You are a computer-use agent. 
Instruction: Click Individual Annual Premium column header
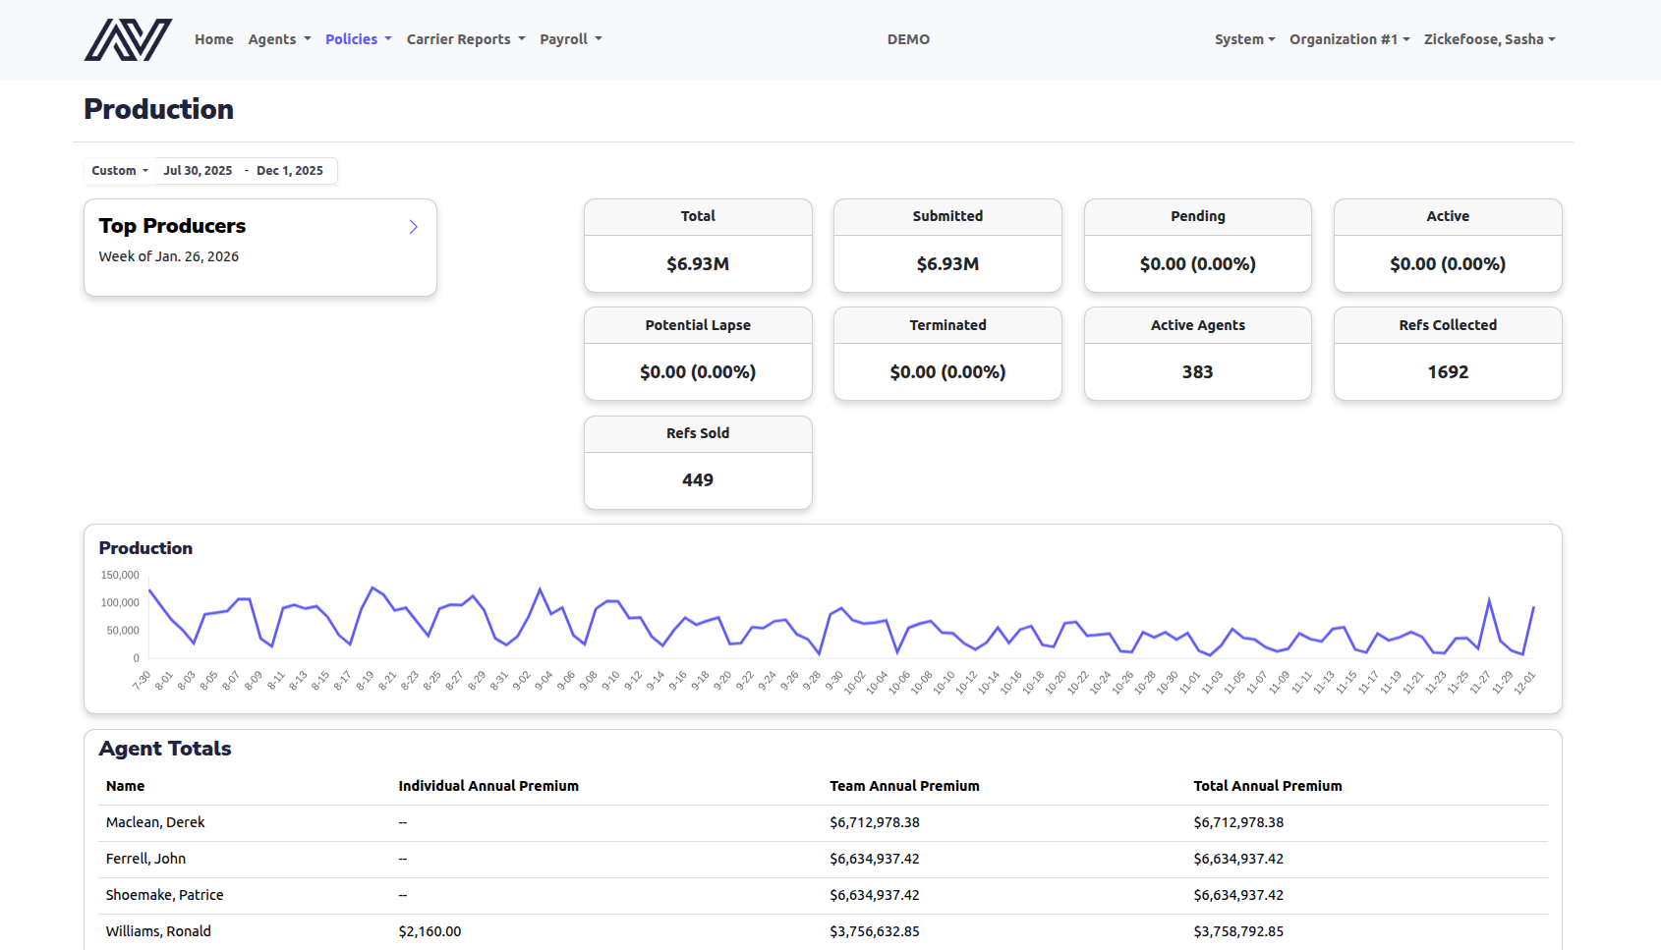click(x=488, y=786)
